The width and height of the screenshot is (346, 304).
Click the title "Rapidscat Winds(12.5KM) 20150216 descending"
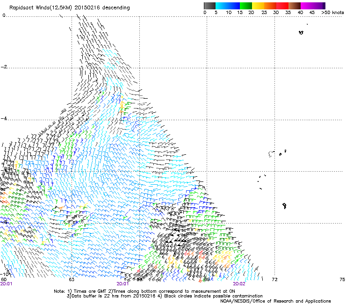(x=70, y=8)
